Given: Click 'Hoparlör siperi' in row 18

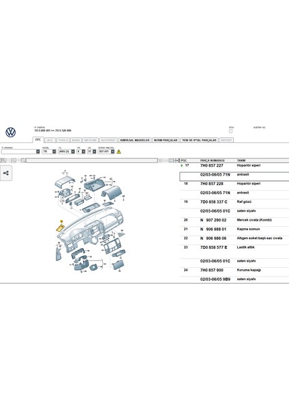Looking at the screenshot, I should click(249, 184).
